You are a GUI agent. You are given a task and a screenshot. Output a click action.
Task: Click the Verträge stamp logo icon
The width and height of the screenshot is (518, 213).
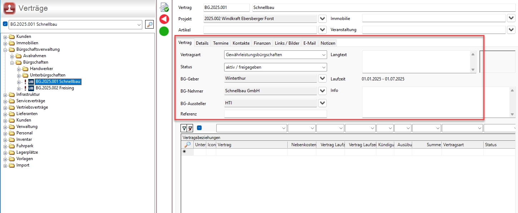(9, 8)
